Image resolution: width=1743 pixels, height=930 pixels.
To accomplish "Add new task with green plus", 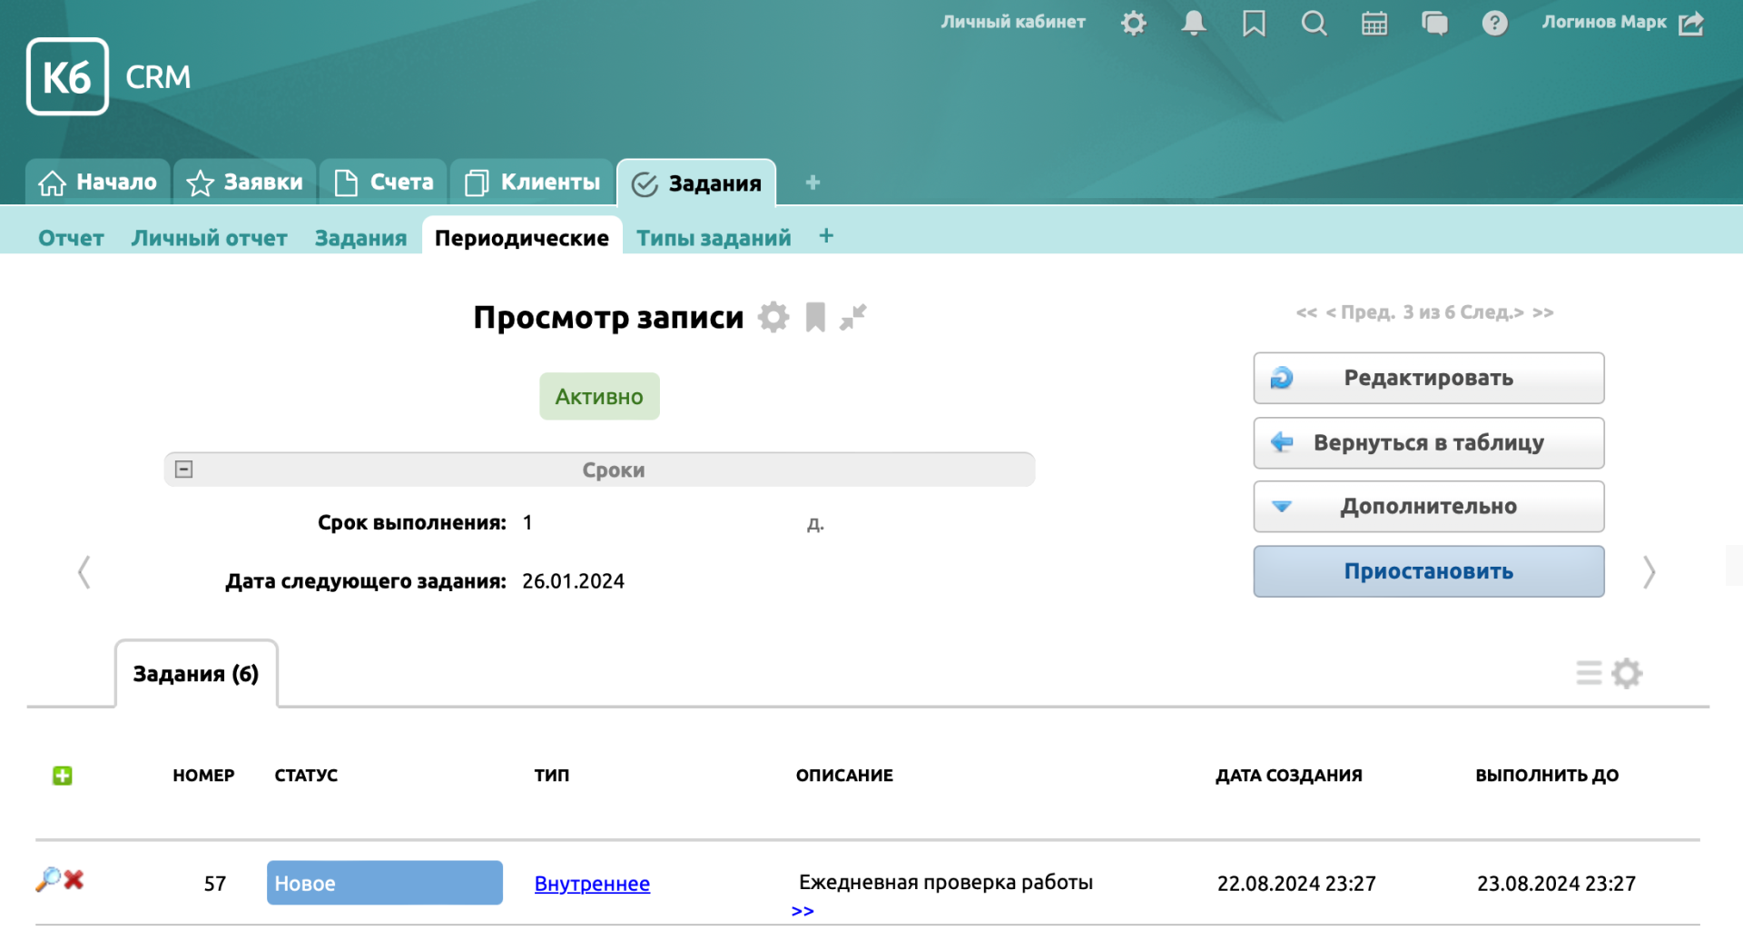I will (62, 776).
